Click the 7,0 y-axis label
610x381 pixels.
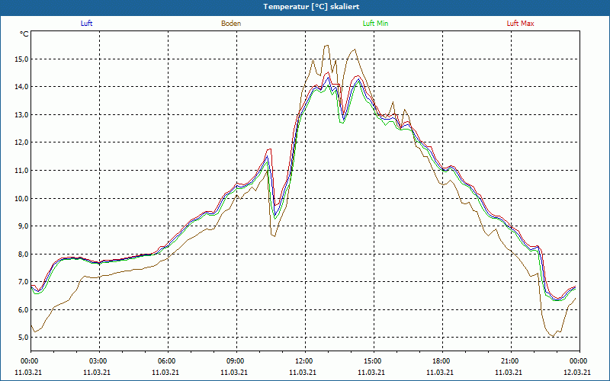coord(24,281)
